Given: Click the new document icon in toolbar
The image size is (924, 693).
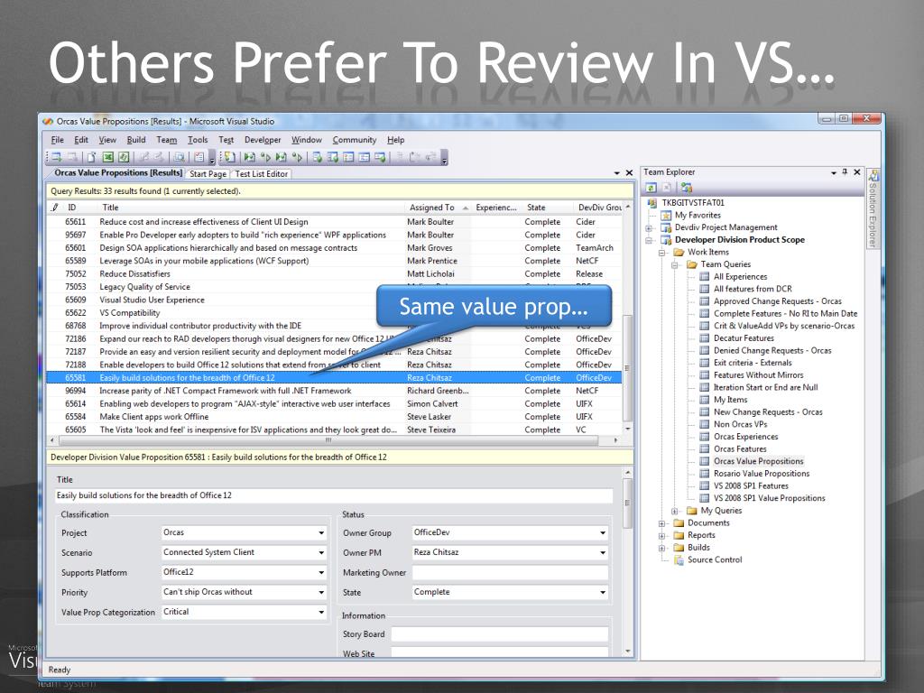Looking at the screenshot, I should (x=91, y=157).
